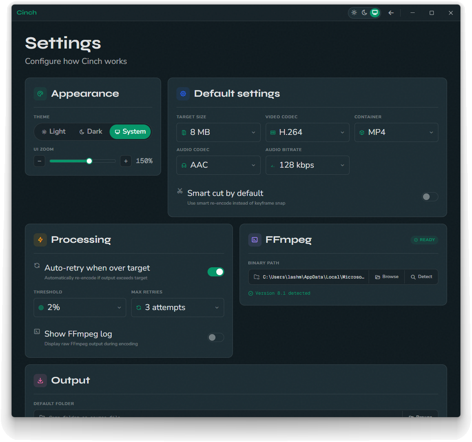Click the light theme sun icon in title bar
This screenshot has height=442, width=472.
(x=354, y=12)
